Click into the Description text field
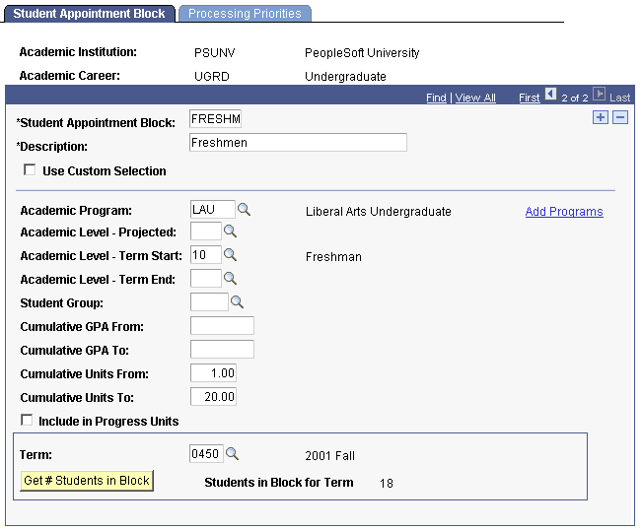642x530 pixels. click(298, 143)
